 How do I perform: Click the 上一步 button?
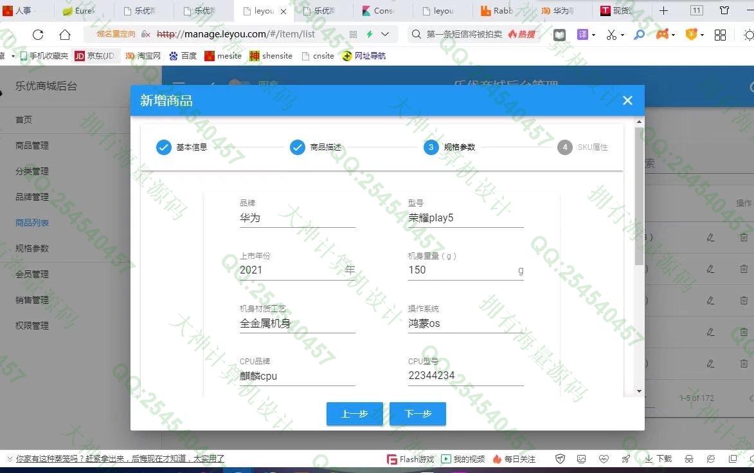[x=354, y=414]
